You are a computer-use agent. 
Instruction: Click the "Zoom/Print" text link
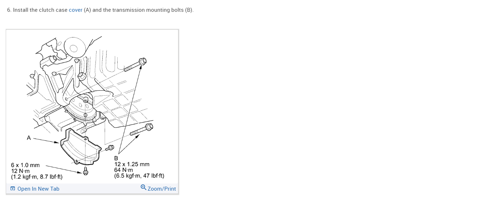pos(162,189)
